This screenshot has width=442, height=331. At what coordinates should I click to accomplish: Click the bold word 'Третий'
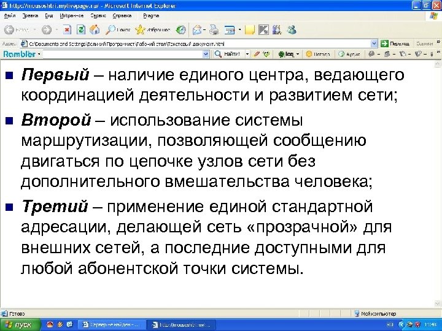pyautogui.click(x=55, y=206)
